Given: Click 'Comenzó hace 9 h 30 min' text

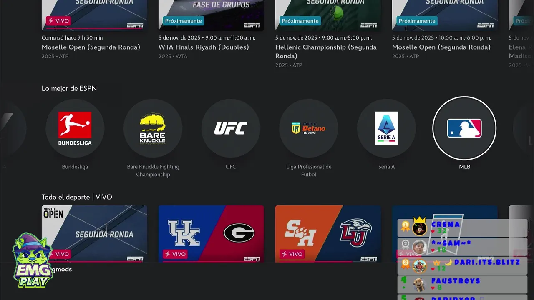Looking at the screenshot, I should pyautogui.click(x=72, y=38).
